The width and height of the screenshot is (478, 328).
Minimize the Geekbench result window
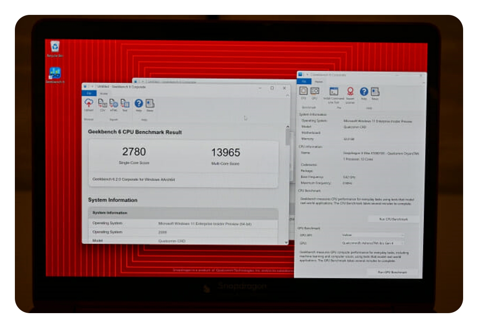(260, 88)
